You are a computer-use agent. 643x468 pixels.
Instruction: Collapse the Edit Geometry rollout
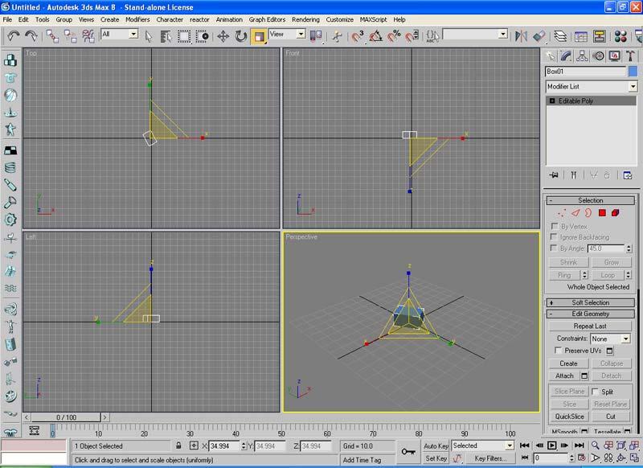click(x=591, y=314)
